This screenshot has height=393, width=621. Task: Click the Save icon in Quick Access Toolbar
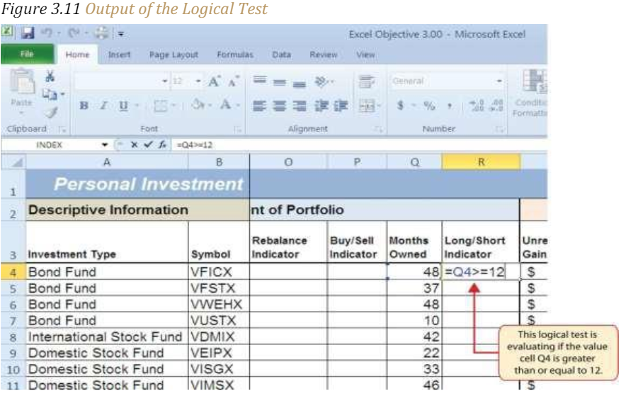28,33
